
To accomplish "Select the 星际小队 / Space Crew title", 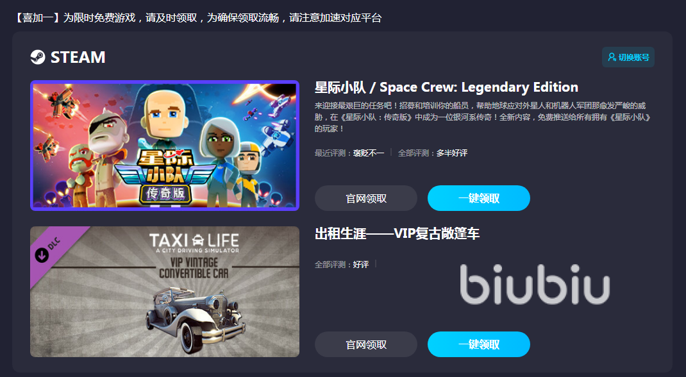I will coord(446,87).
